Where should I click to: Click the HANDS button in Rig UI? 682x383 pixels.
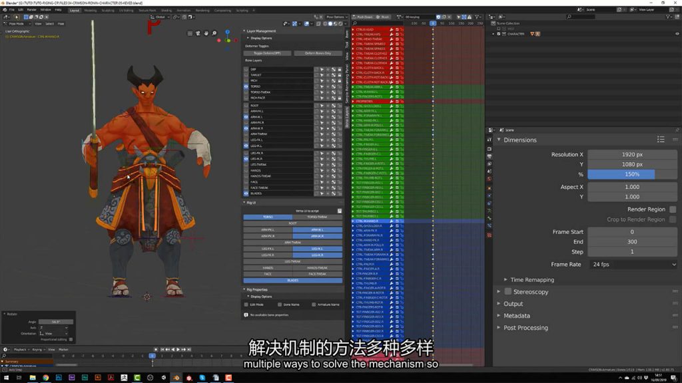268,267
